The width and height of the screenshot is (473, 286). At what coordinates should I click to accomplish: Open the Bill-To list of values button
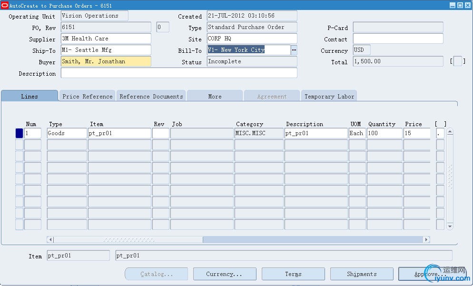pos(294,50)
